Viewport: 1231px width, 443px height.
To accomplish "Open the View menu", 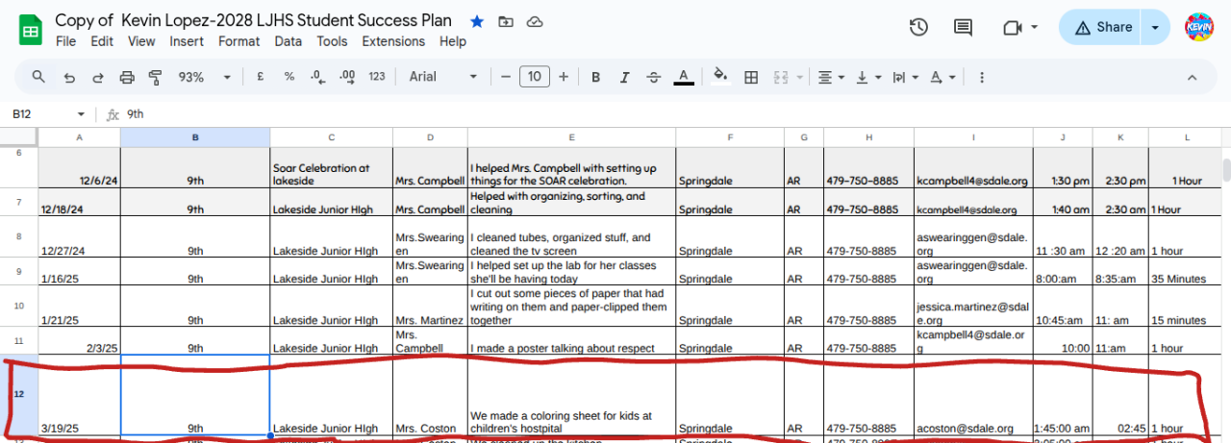I will tap(141, 41).
